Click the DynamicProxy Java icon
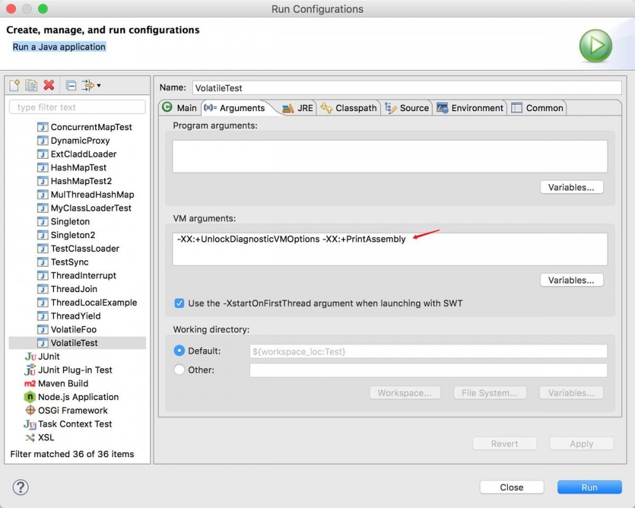 43,140
